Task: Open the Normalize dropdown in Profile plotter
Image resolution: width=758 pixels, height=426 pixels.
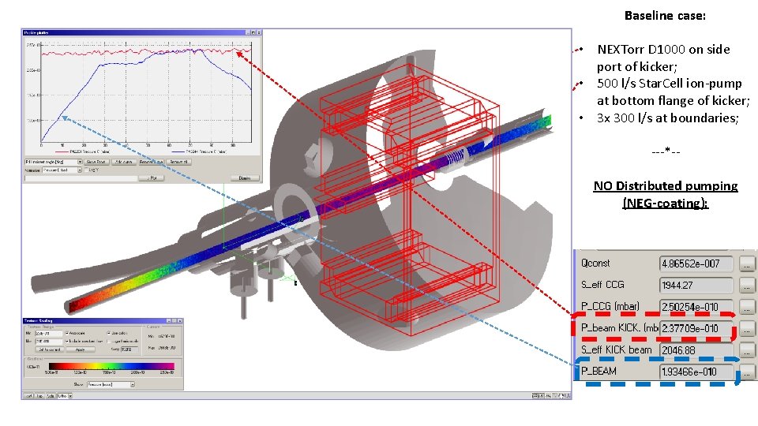Action: click(x=62, y=170)
